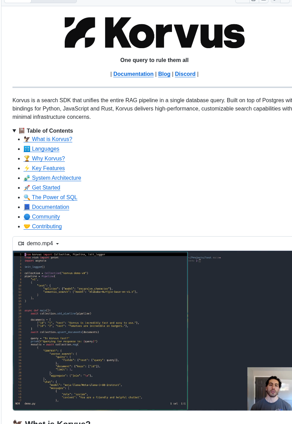Open the Discord link
This screenshot has height=424, width=292.
185,74
